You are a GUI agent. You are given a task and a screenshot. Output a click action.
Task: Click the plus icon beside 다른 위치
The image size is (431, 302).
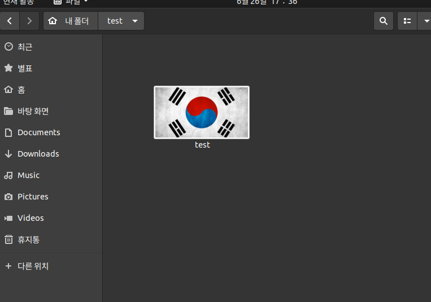click(x=8, y=266)
